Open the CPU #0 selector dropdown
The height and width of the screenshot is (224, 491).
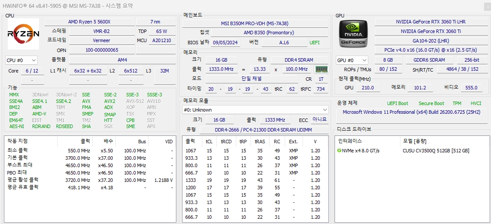coord(21,60)
